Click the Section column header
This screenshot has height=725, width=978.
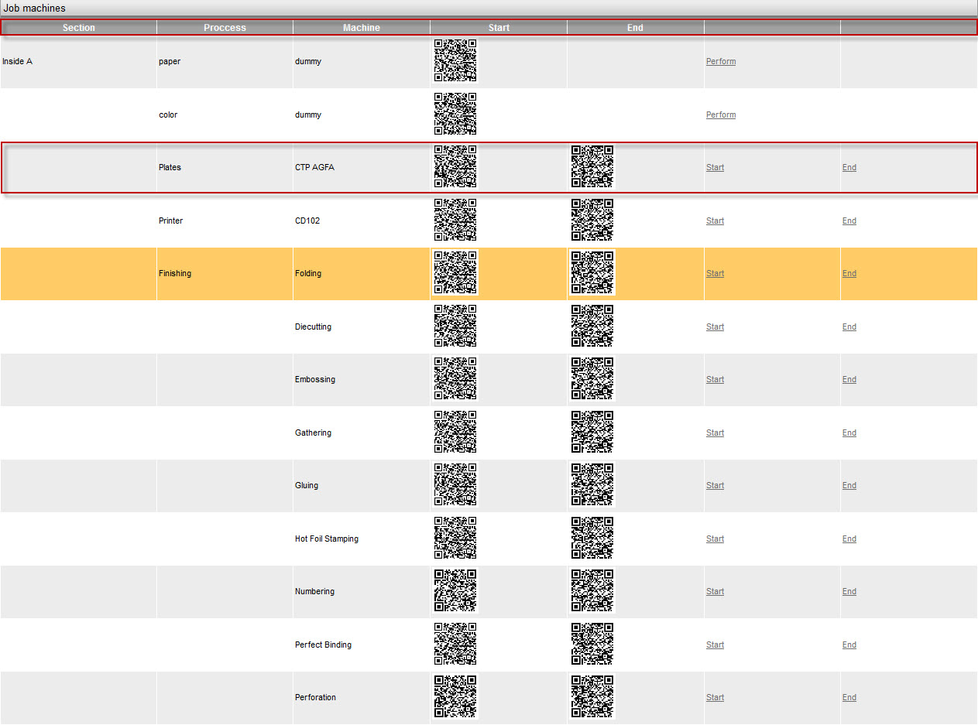click(x=79, y=28)
